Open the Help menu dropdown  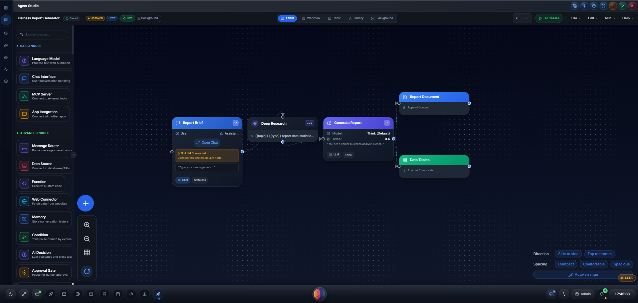pos(627,18)
